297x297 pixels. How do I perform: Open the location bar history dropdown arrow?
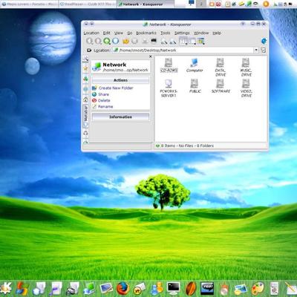(256, 50)
